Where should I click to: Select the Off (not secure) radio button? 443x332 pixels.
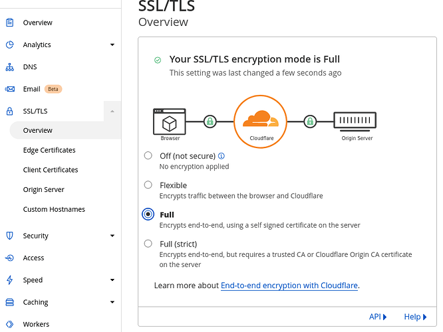pos(148,155)
